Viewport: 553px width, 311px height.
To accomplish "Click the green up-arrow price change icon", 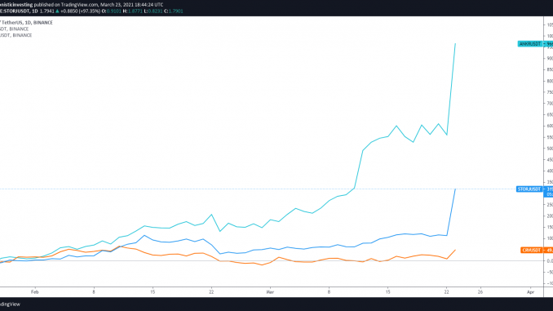I will pyautogui.click(x=57, y=11).
